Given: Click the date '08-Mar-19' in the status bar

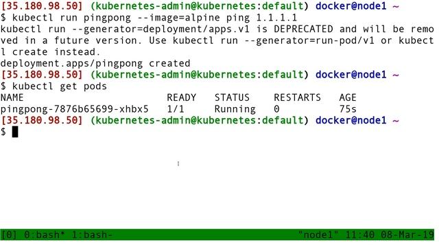Looking at the screenshot, I should (x=407, y=235).
